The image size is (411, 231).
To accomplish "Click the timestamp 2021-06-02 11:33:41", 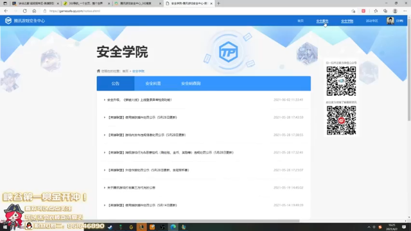I will [288, 100].
